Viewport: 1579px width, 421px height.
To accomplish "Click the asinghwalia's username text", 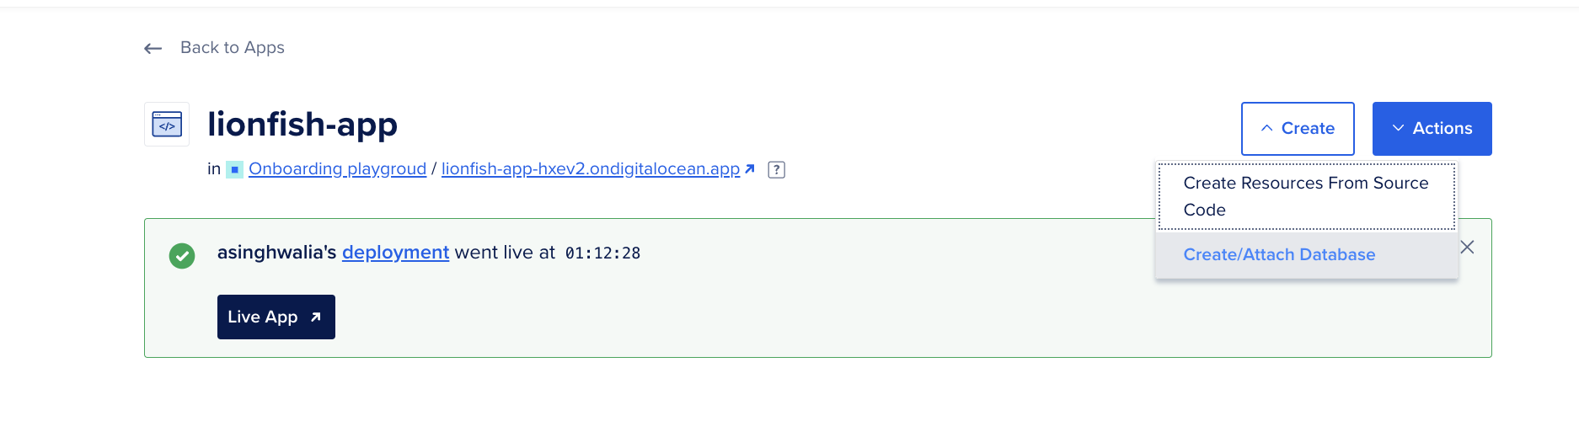I will 276,253.
